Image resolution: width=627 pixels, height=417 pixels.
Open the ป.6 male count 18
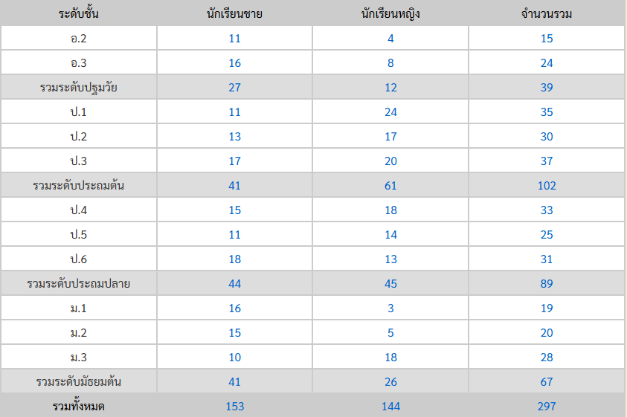pyautogui.click(x=235, y=259)
